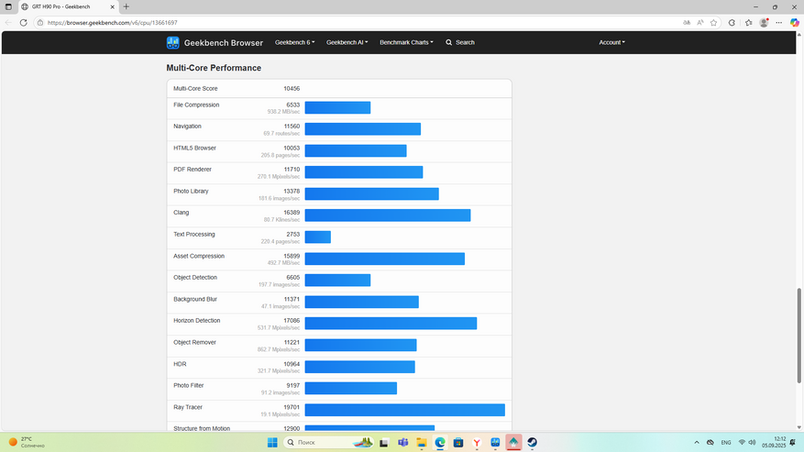Click the taskbar Поиск search box

tap(328, 442)
